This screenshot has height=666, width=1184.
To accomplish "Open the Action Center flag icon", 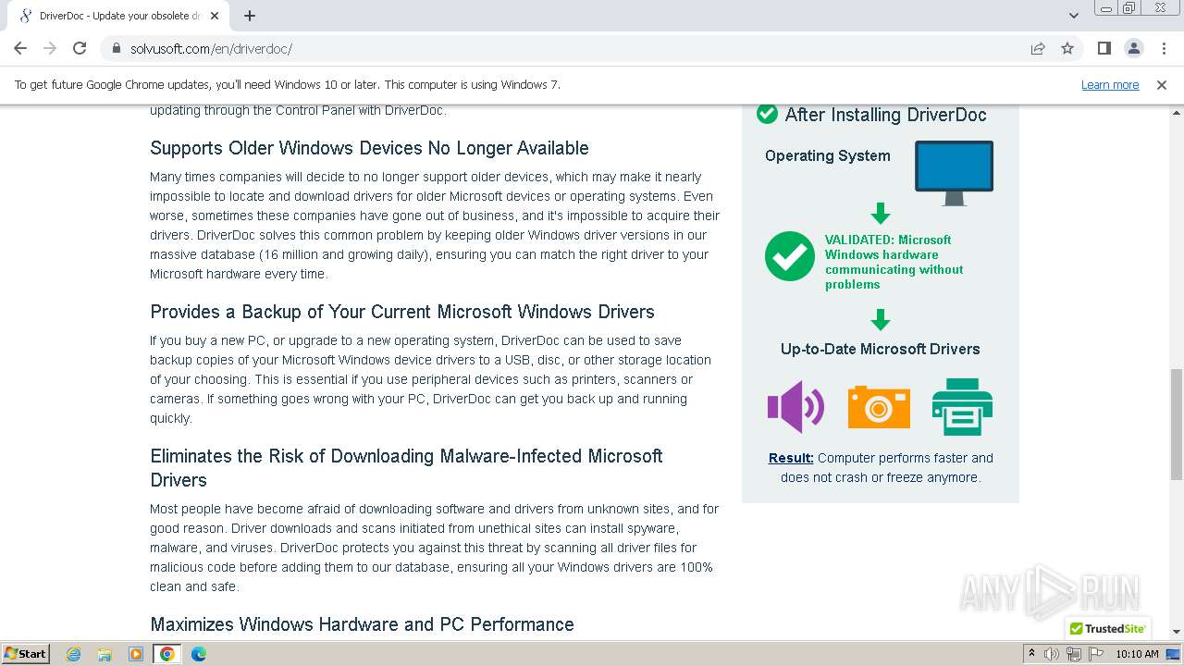I will click(x=1094, y=654).
